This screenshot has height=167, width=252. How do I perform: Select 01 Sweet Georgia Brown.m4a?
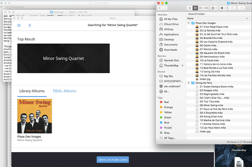click(219, 87)
